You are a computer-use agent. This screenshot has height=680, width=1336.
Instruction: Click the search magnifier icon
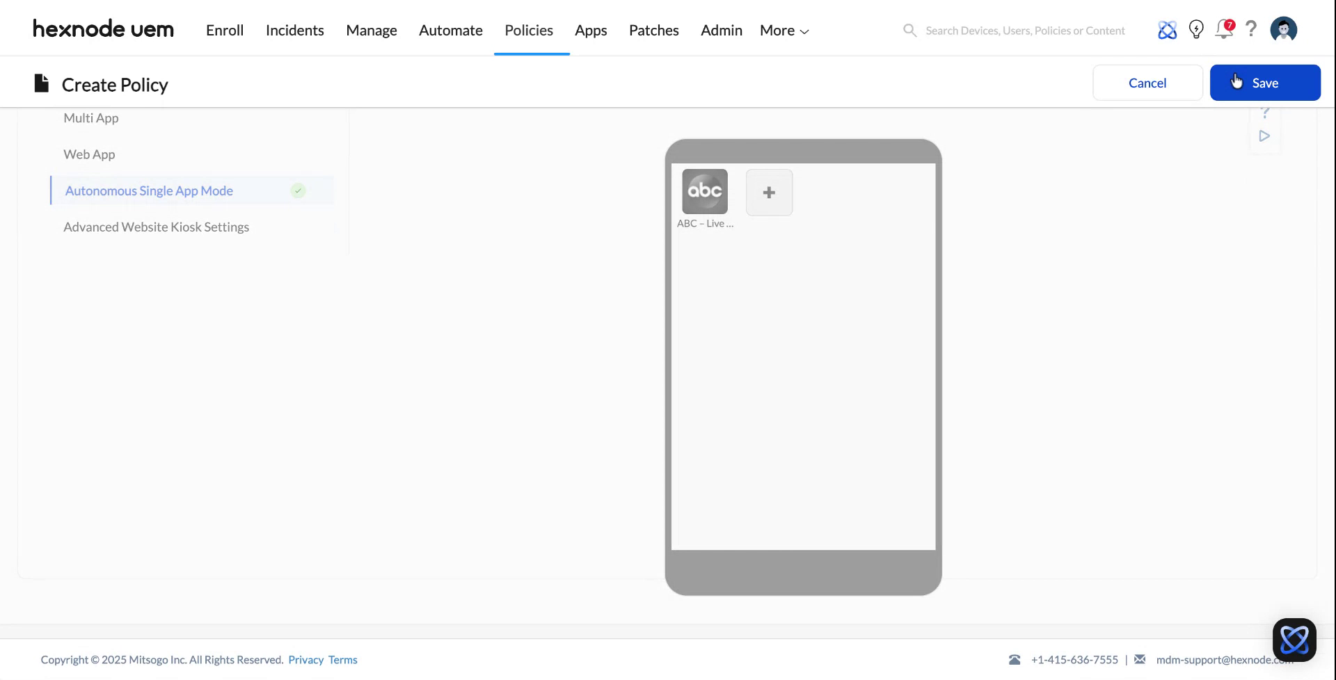point(909,30)
